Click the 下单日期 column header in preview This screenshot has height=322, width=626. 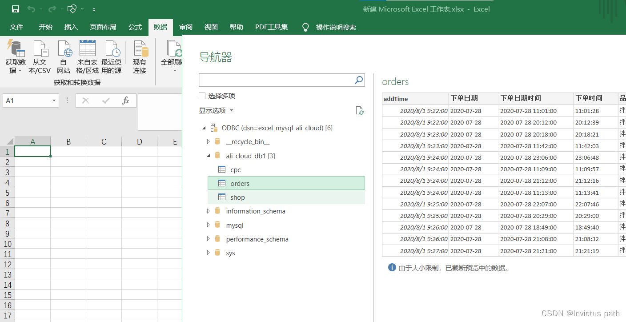[474, 99]
